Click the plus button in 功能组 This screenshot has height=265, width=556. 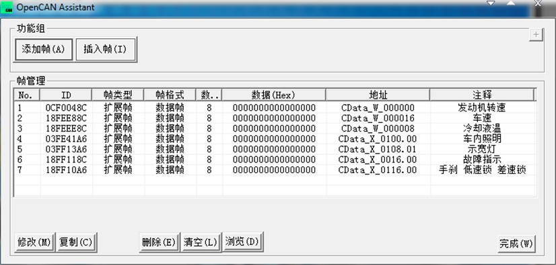point(536,35)
